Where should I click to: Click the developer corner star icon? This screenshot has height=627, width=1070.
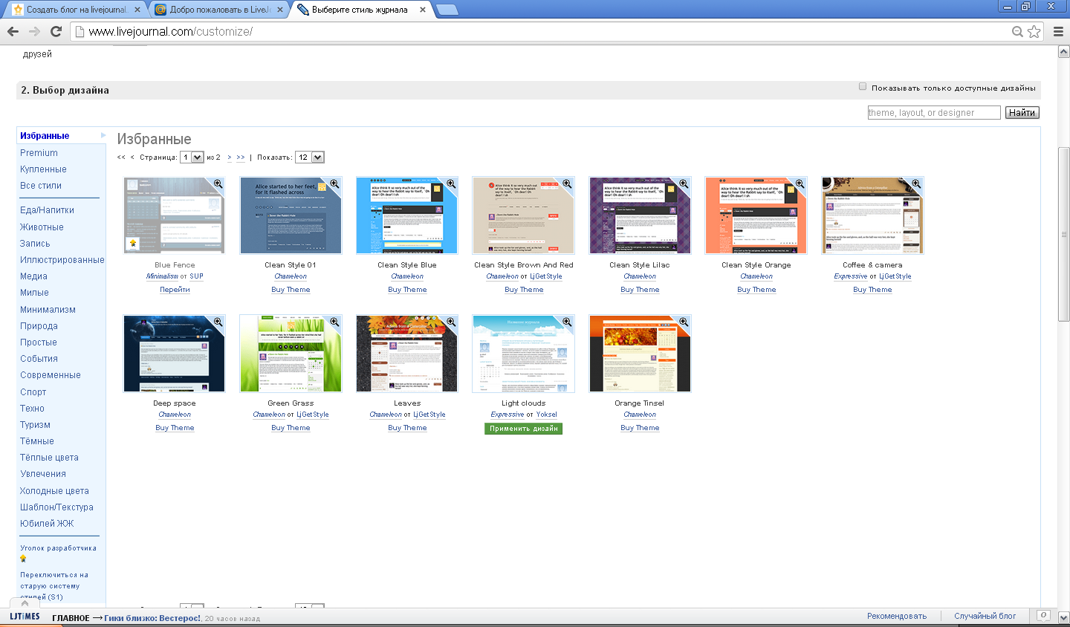click(x=23, y=558)
